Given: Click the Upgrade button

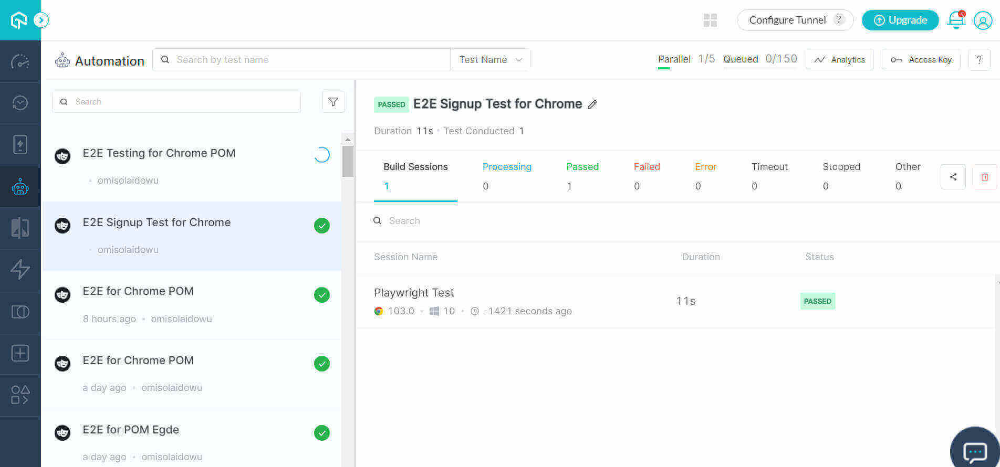Looking at the screenshot, I should (900, 20).
